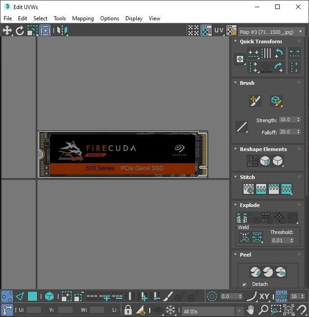Click Flatten by Smoothing Group icon
Screen dimensions: 309x317
(267, 217)
